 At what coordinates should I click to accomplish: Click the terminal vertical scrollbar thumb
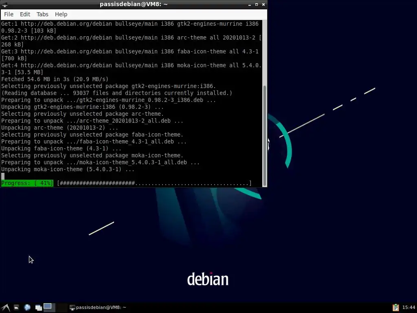click(265, 136)
